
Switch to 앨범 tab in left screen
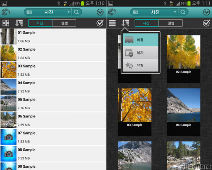[x=64, y=23]
